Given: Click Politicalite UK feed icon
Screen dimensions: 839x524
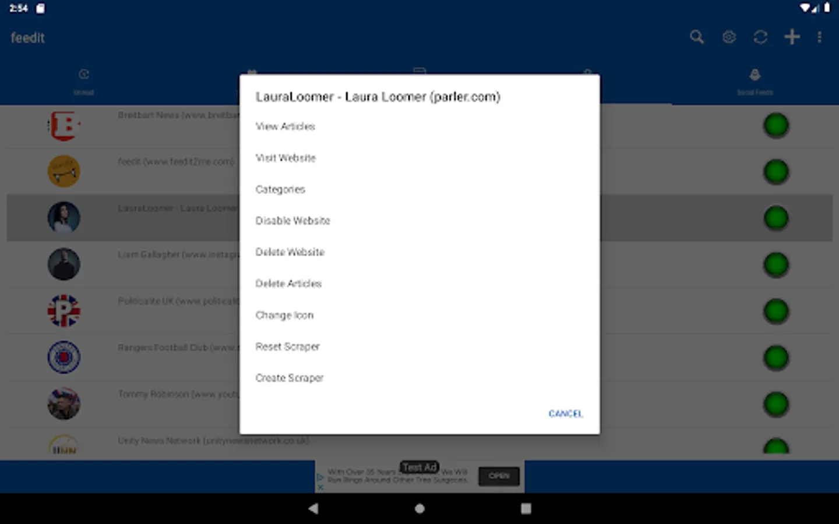Looking at the screenshot, I should pyautogui.click(x=64, y=311).
